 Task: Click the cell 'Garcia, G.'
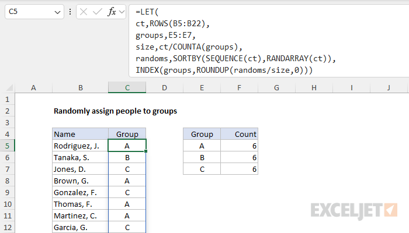click(x=81, y=228)
